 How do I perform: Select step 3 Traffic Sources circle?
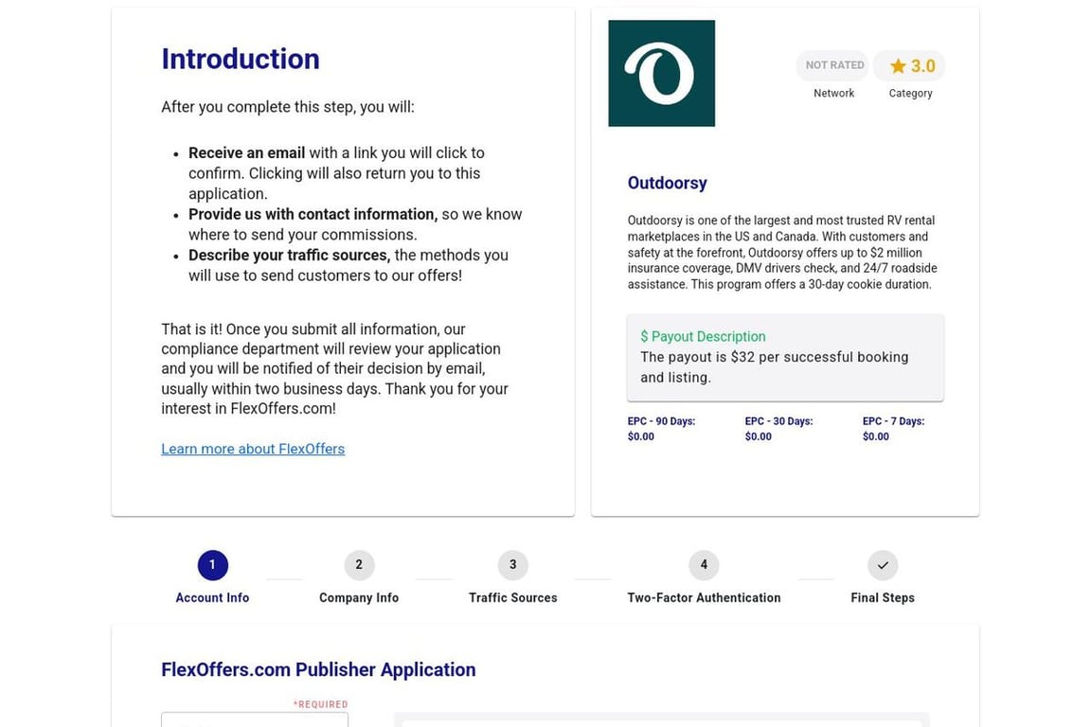point(512,565)
